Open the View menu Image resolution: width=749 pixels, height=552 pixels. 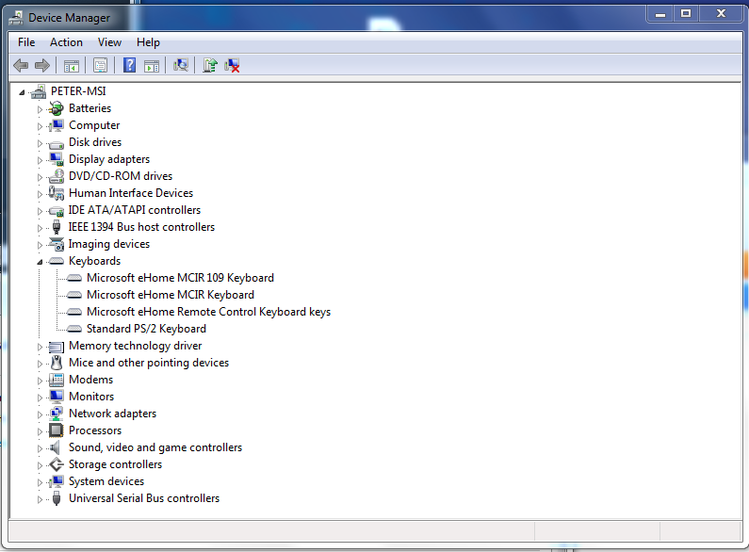coord(109,42)
